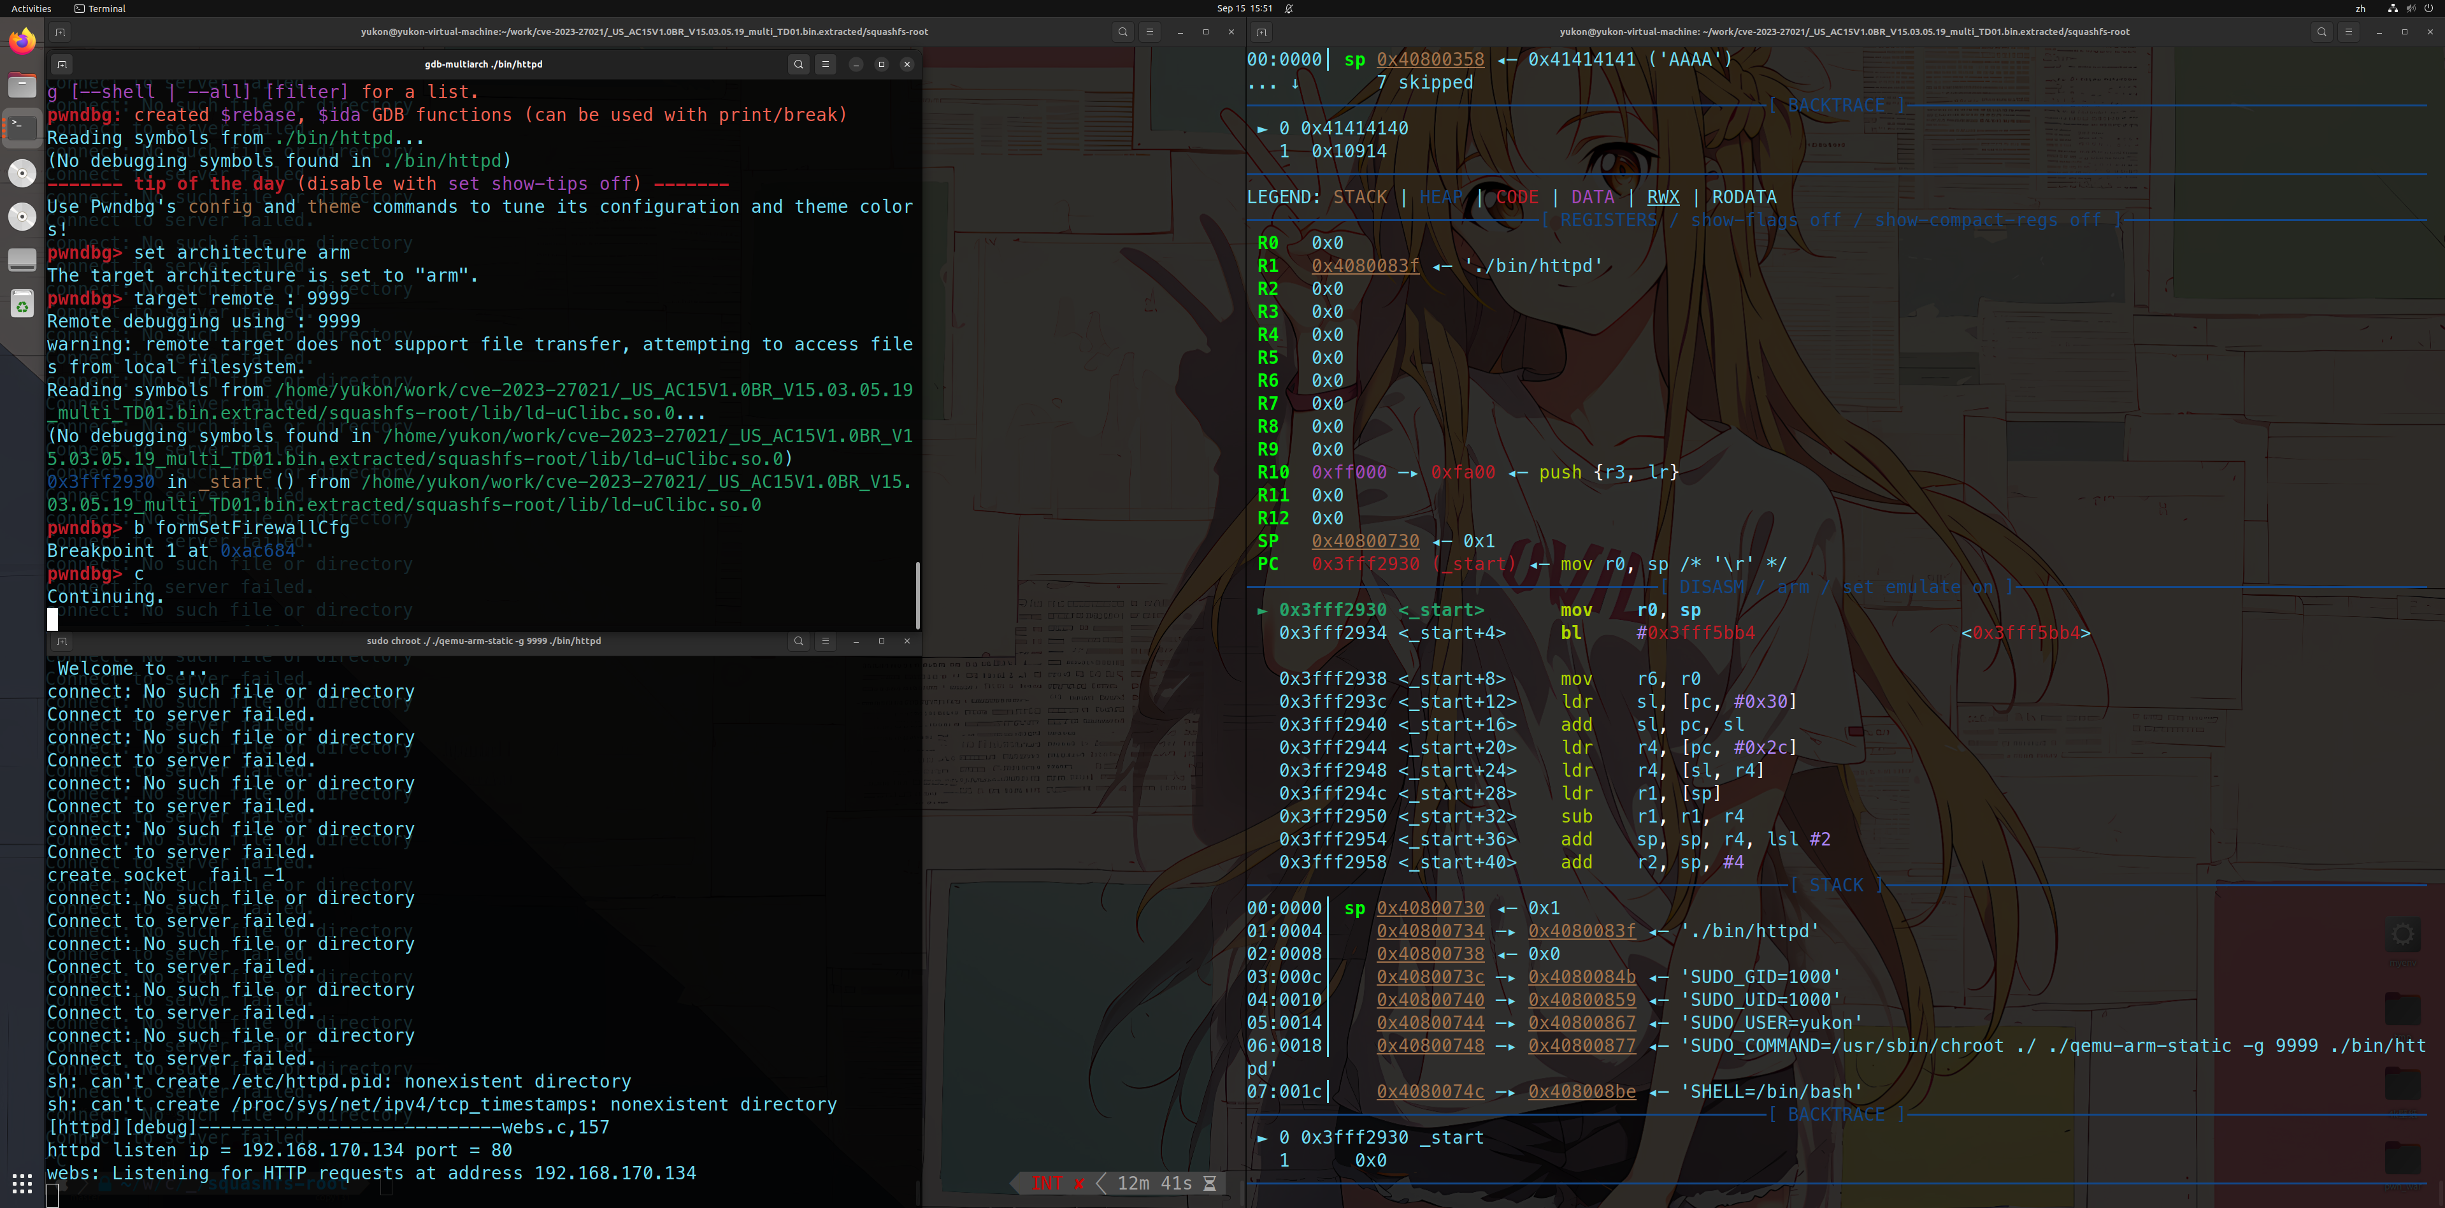Open the wired network status icon
The width and height of the screenshot is (2445, 1208).
pos(2392,8)
